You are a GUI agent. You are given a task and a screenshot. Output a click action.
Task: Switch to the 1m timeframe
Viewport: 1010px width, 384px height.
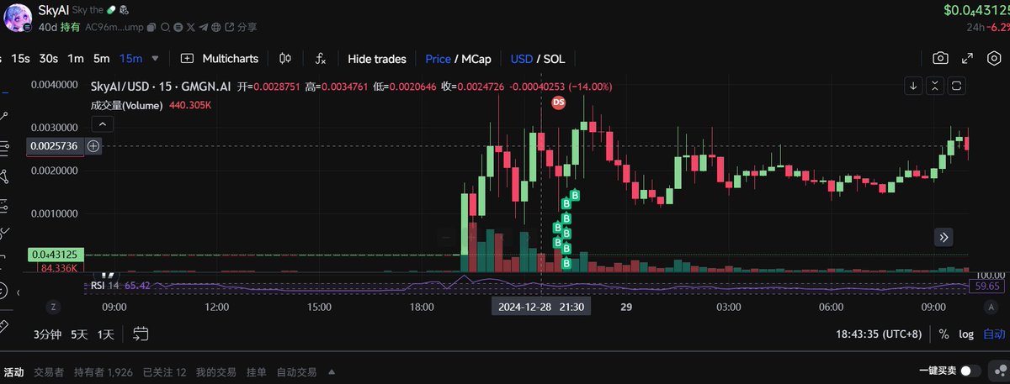point(76,59)
